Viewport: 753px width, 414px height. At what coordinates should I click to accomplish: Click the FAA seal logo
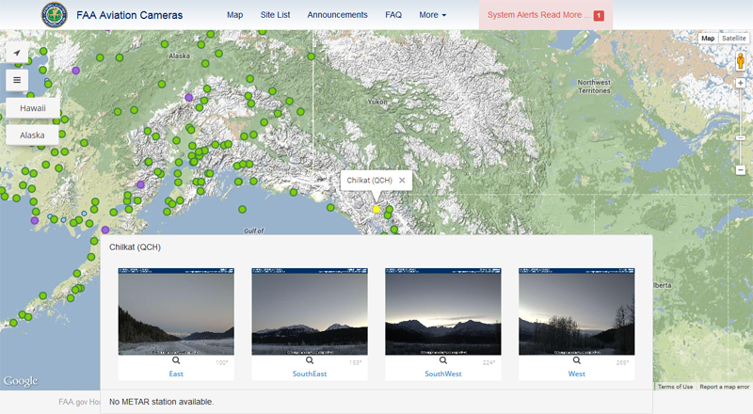54,15
